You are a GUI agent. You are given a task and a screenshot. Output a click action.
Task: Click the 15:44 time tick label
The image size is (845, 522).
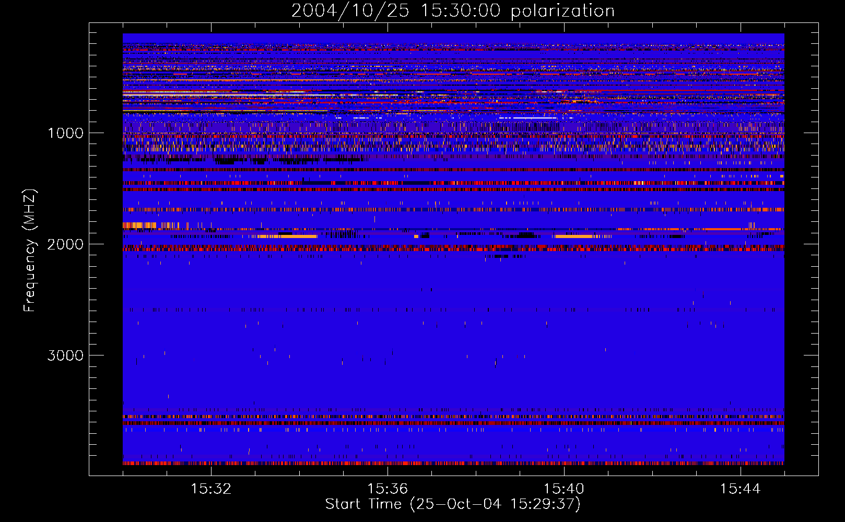(x=740, y=489)
